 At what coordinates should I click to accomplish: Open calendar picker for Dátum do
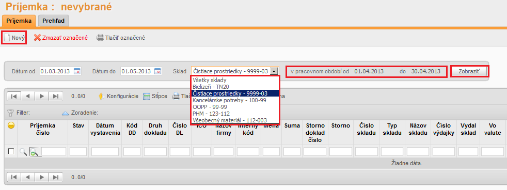coord(157,71)
